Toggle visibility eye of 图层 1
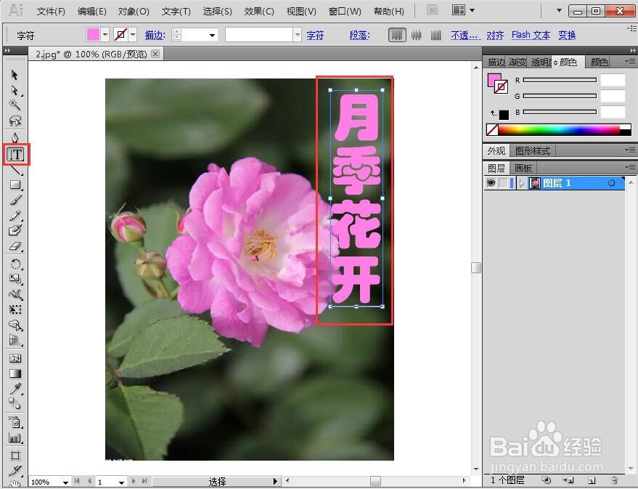The width and height of the screenshot is (638, 489). 491,183
